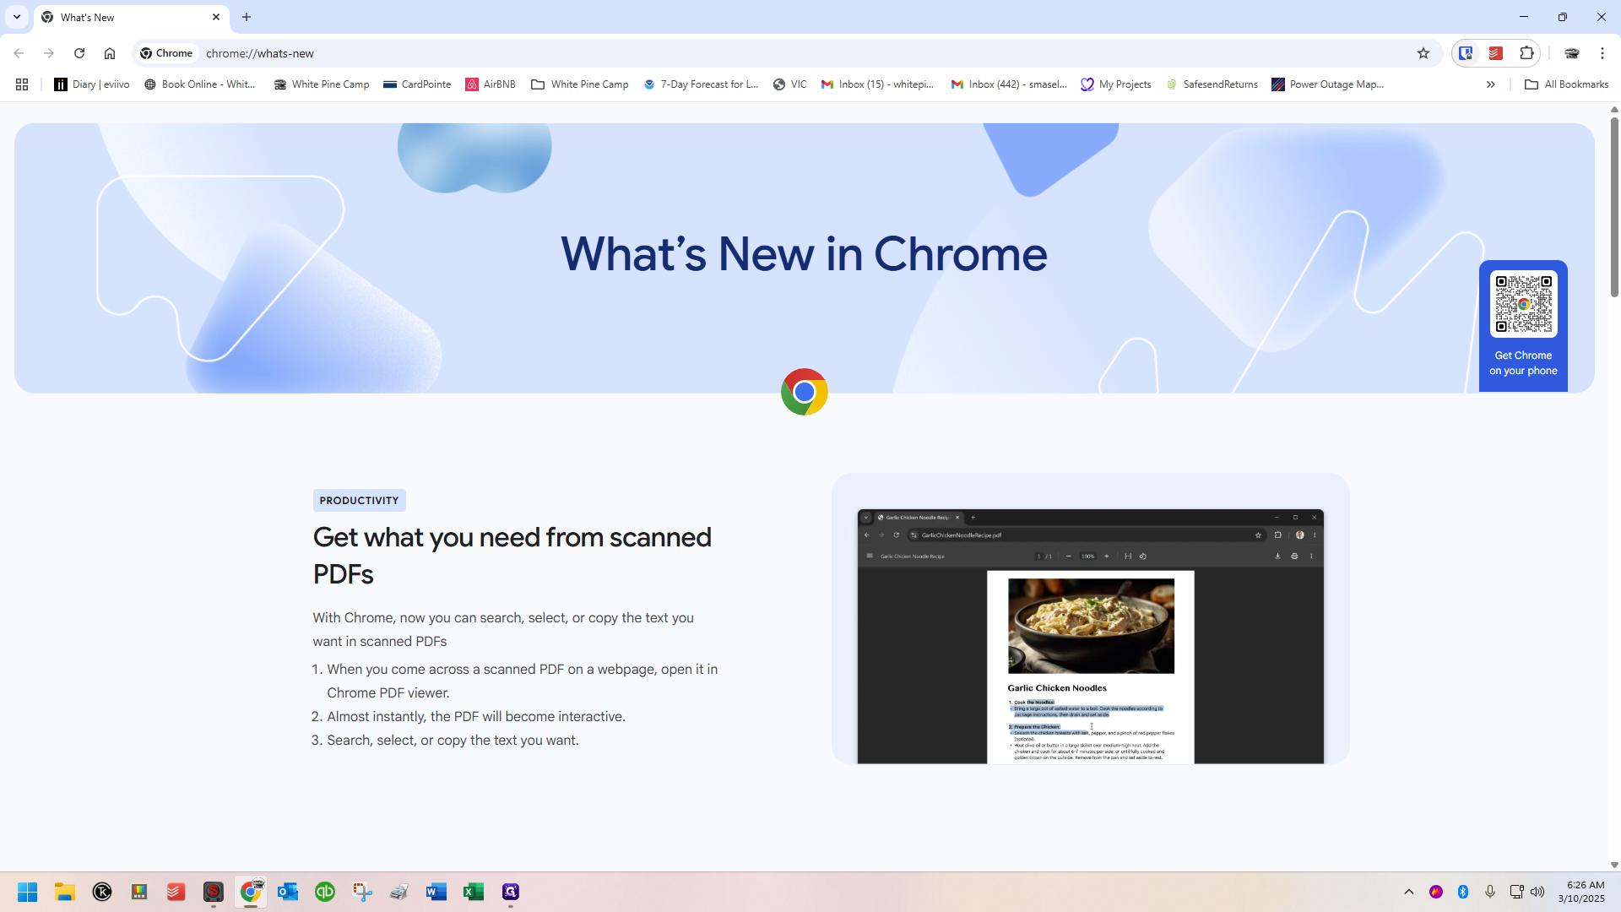This screenshot has height=912, width=1621.
Task: Click the "What's New in Chrome" banner title
Action: point(805,253)
